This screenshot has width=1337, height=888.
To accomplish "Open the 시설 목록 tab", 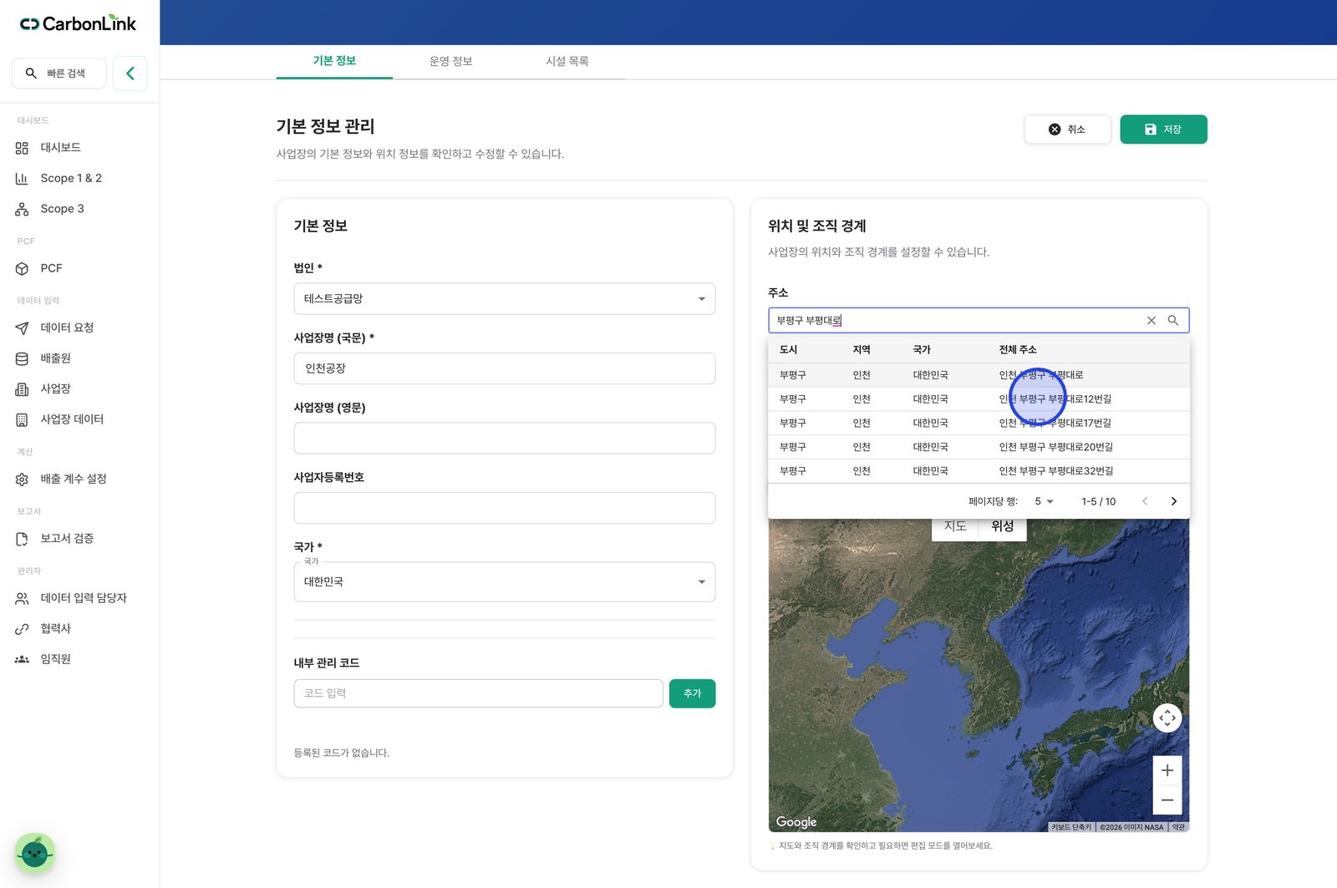I will (567, 61).
